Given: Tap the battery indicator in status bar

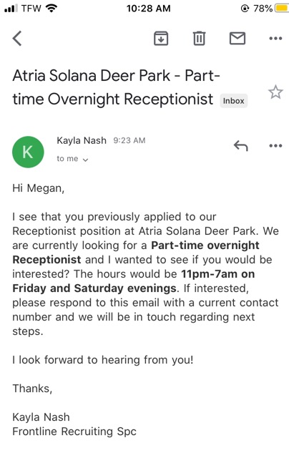Looking at the screenshot, I should (281, 8).
